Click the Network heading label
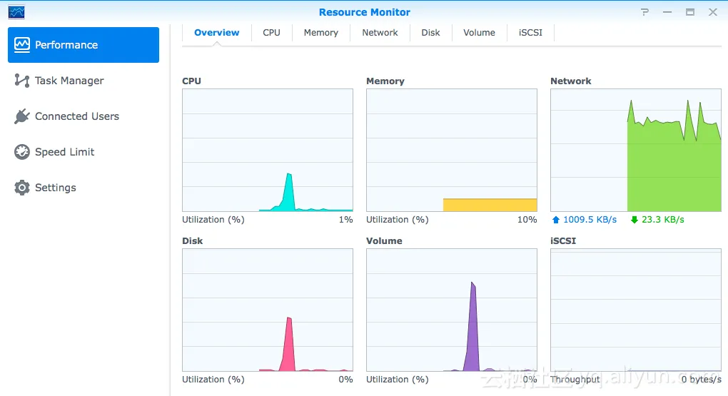The image size is (728, 396). pos(570,81)
